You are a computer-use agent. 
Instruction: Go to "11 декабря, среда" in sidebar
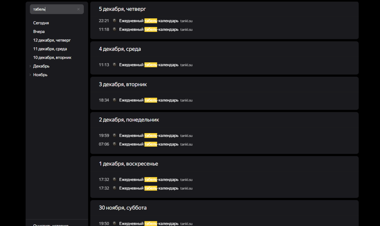50,49
